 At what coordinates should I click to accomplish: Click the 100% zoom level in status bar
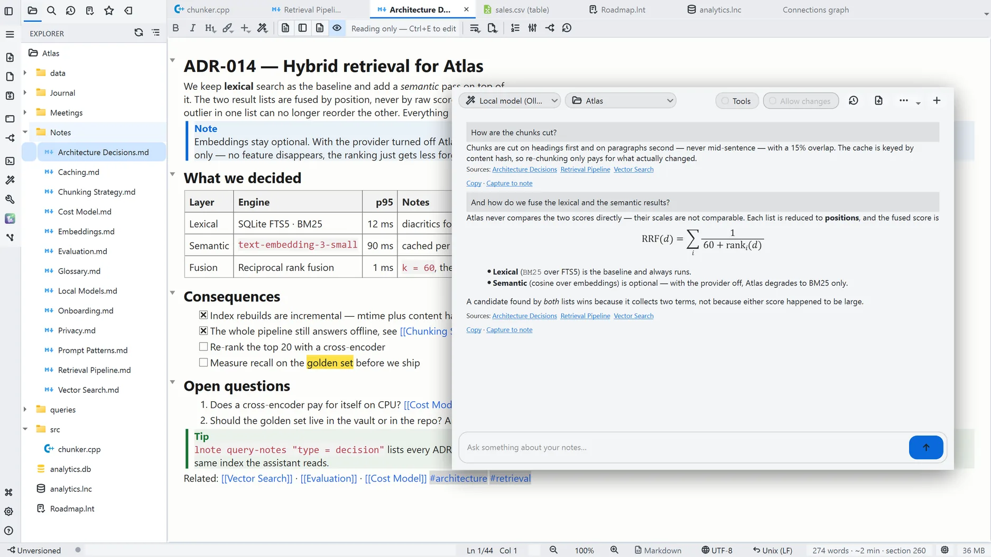(584, 550)
